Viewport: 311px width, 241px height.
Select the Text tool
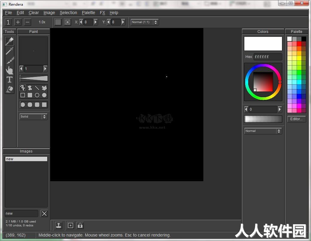pyautogui.click(x=10, y=80)
